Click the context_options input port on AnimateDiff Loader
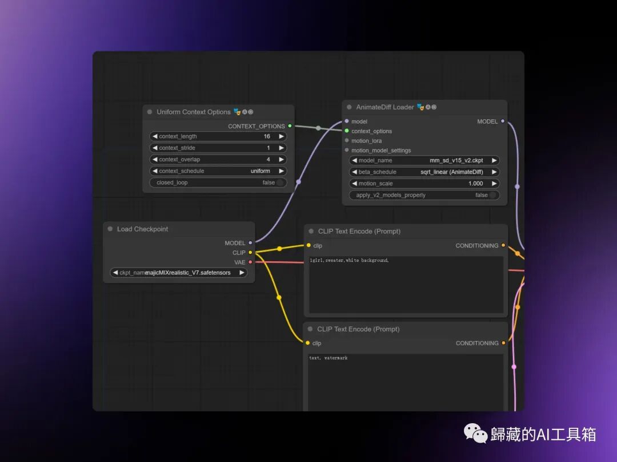Image resolution: width=617 pixels, height=462 pixels. point(347,131)
